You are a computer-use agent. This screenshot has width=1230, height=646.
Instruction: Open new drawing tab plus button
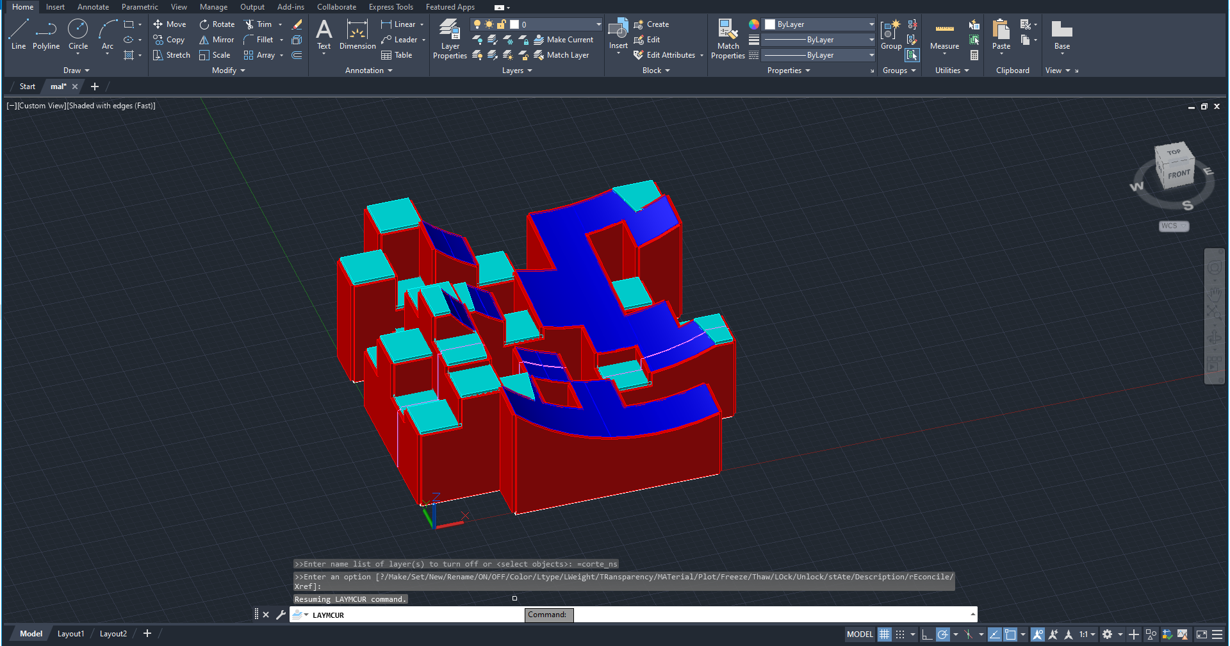95,87
